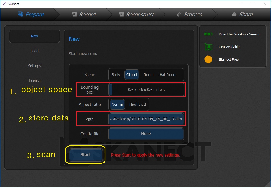This screenshot has height=188, width=272.
Task: Click the blue New heading
Action: [74, 39]
